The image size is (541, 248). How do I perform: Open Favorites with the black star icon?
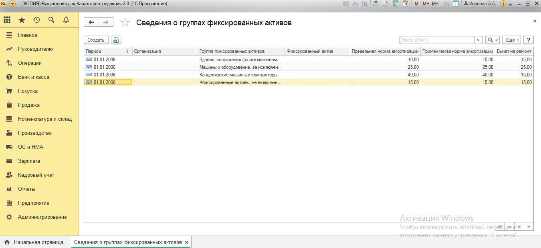[22, 20]
